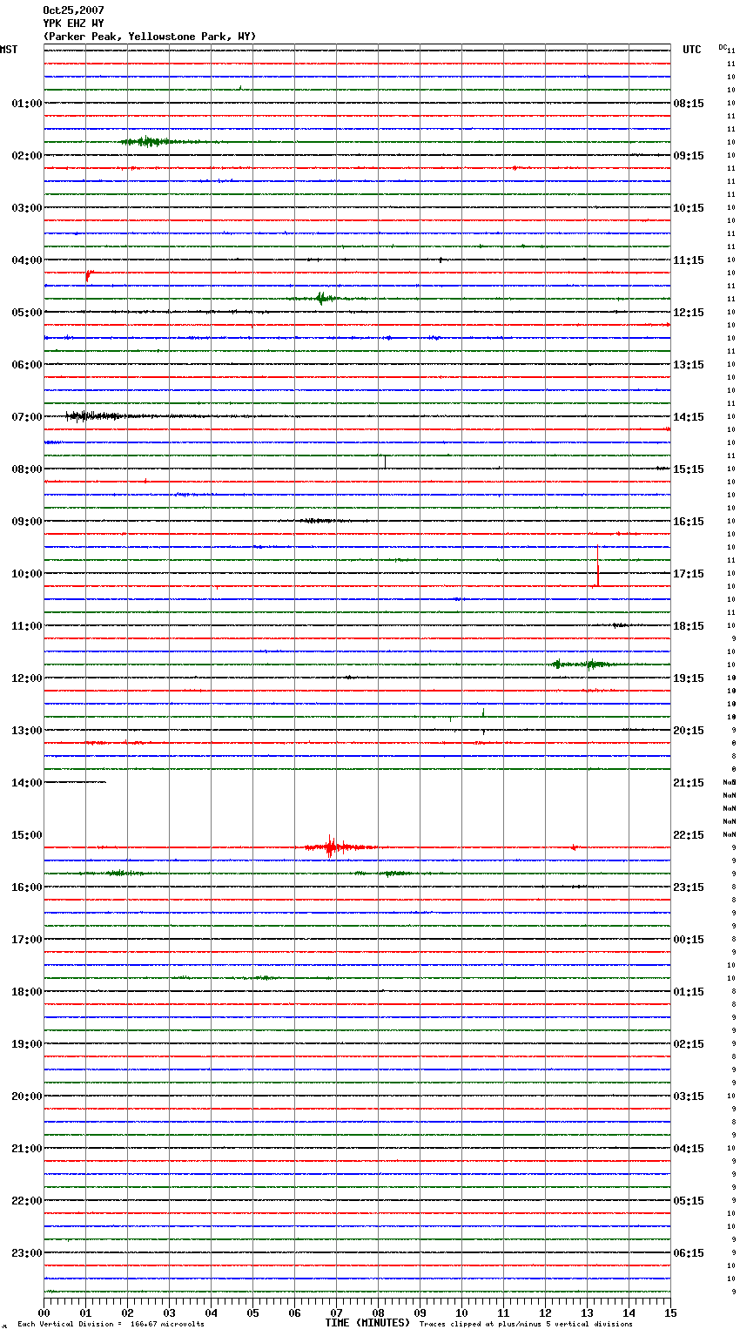Select the '12:00' MST time label
Image resolution: width=740 pixels, height=1336 pixels.
click(27, 678)
